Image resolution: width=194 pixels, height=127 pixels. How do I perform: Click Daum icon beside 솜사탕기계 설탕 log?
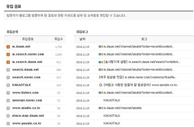(101, 62)
